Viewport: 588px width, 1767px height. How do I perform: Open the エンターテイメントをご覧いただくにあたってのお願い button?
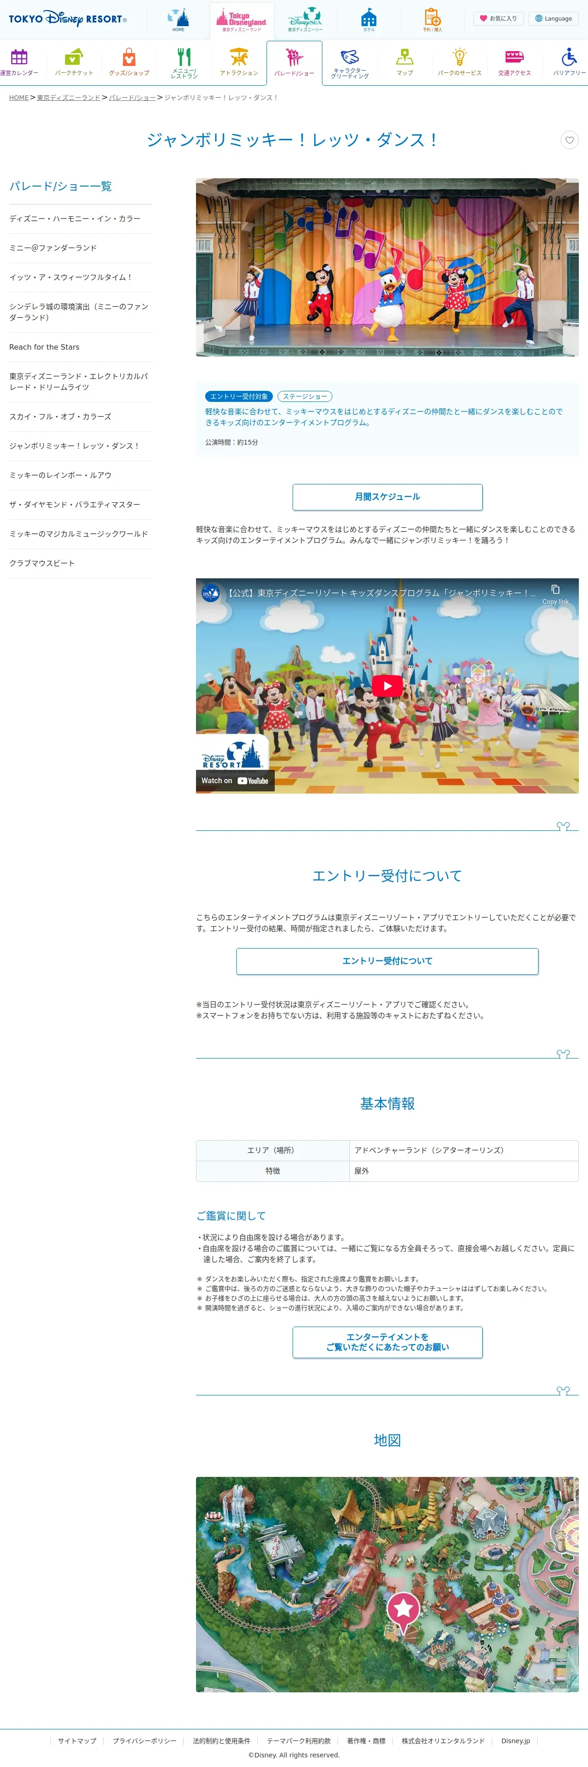[x=387, y=1342]
